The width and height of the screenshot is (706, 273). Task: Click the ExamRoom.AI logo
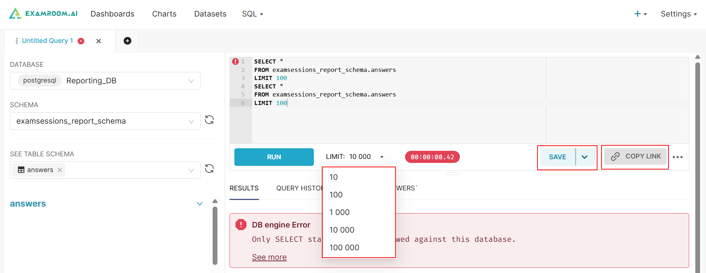pyautogui.click(x=43, y=14)
